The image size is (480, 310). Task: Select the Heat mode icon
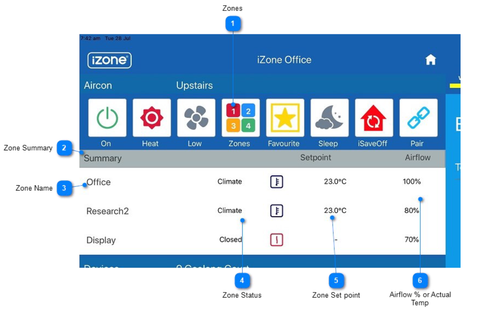151,118
